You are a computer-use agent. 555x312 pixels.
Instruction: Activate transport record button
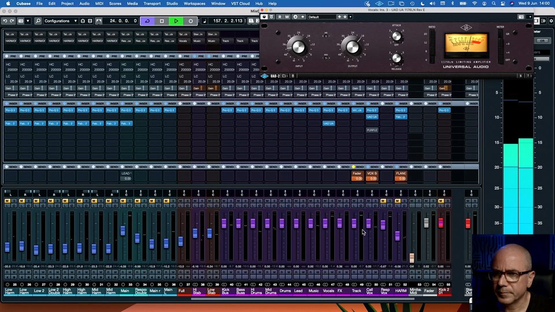point(190,21)
